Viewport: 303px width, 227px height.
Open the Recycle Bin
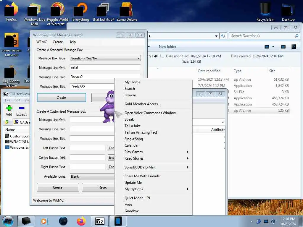point(265,11)
